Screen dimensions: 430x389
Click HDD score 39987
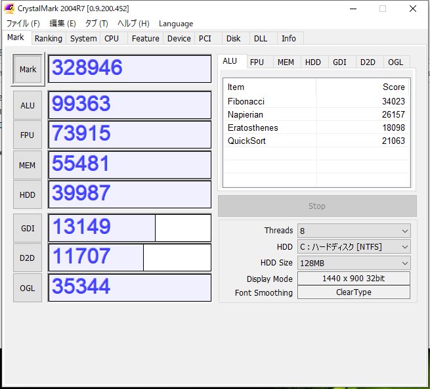130,194
